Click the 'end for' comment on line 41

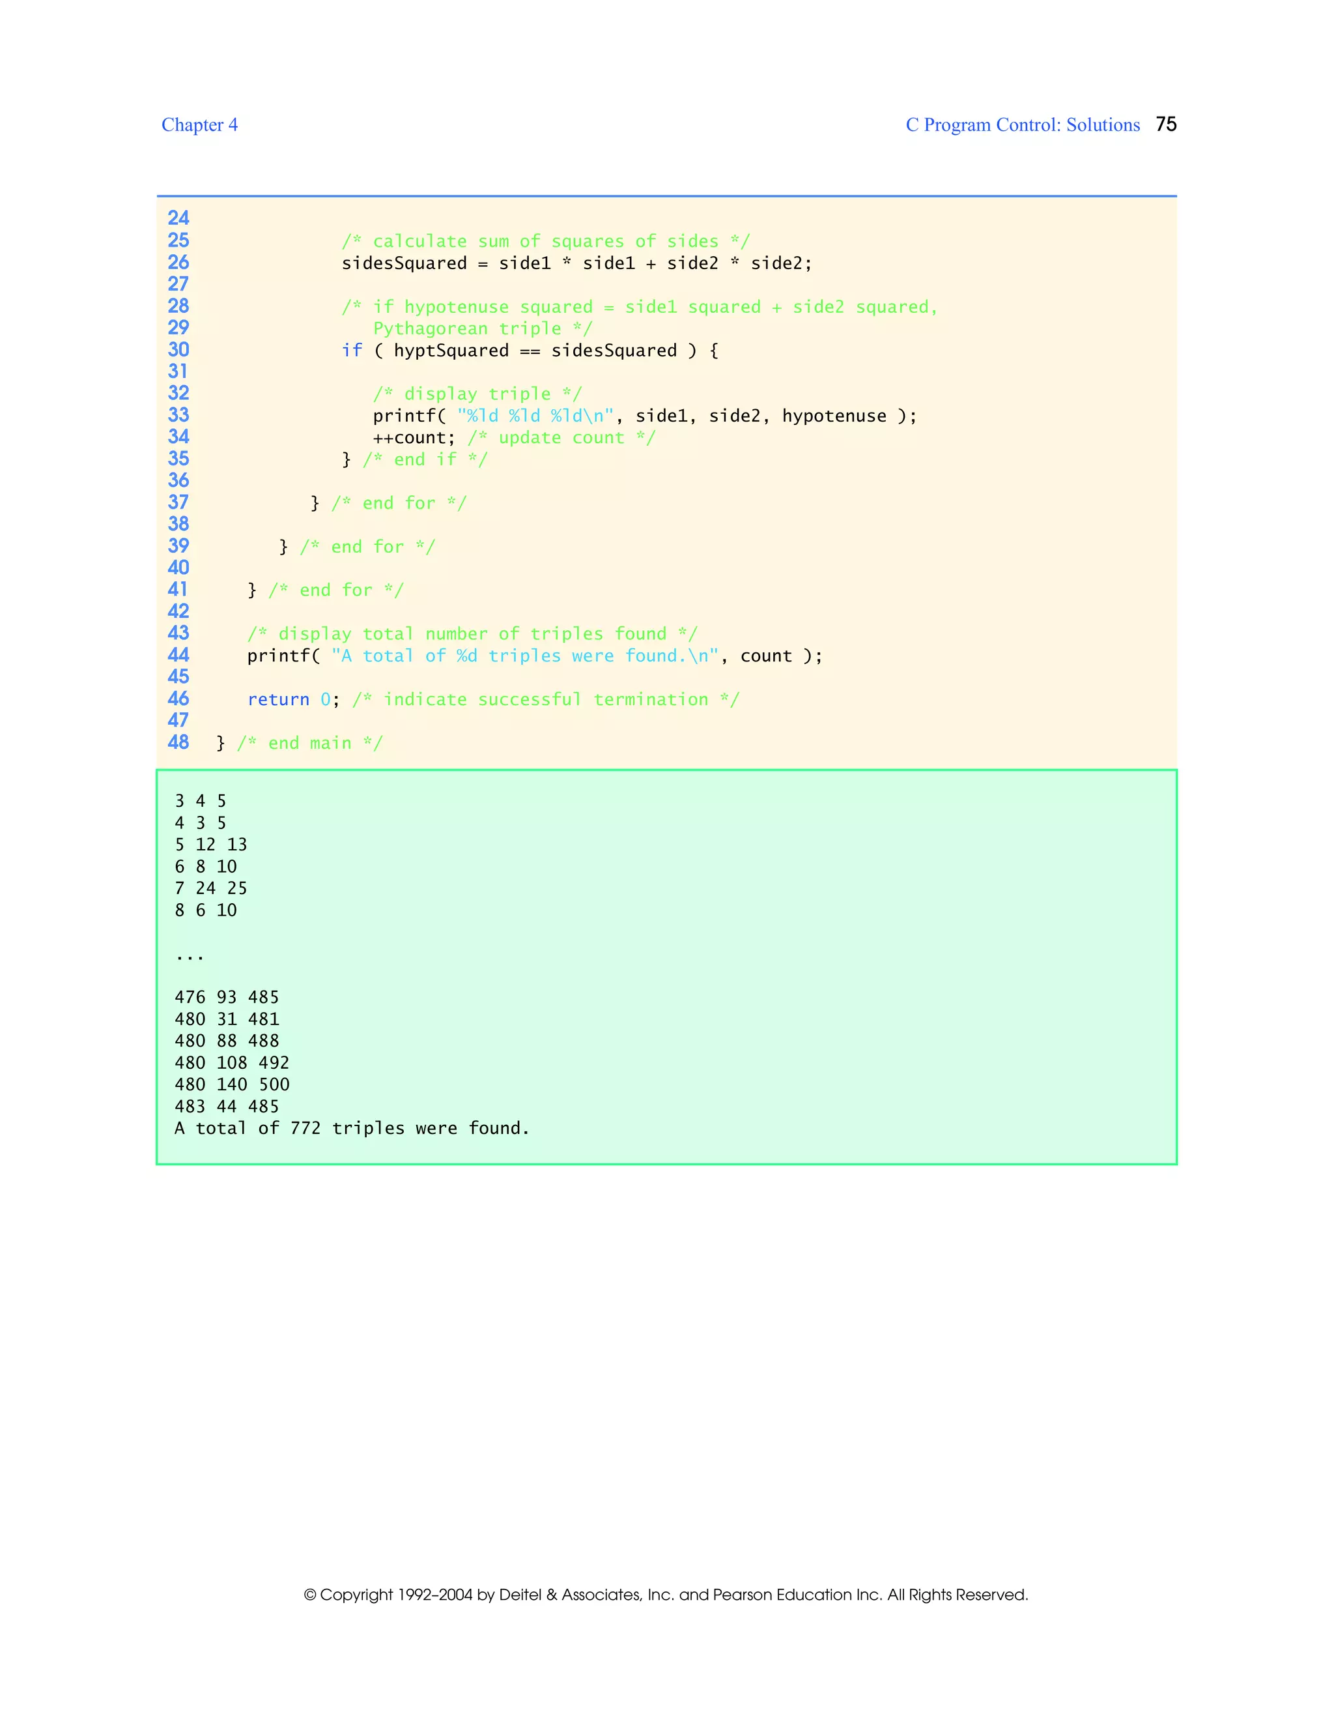coord(336,590)
